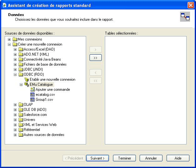The height and width of the screenshot is (168, 196).
Task: Click the Mes connexions folder icon
Action: 15,39
